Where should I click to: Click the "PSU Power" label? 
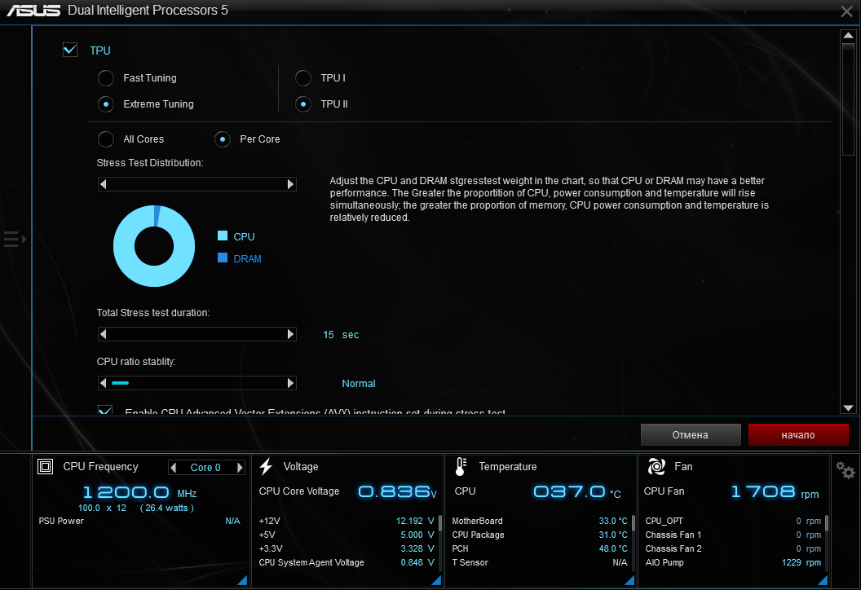point(61,521)
